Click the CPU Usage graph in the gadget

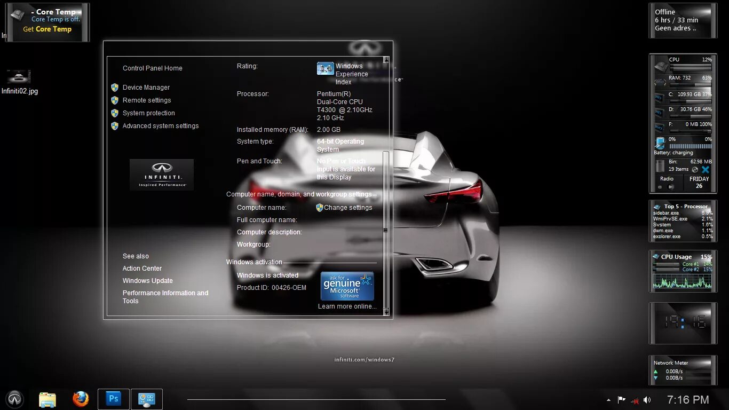(x=683, y=281)
